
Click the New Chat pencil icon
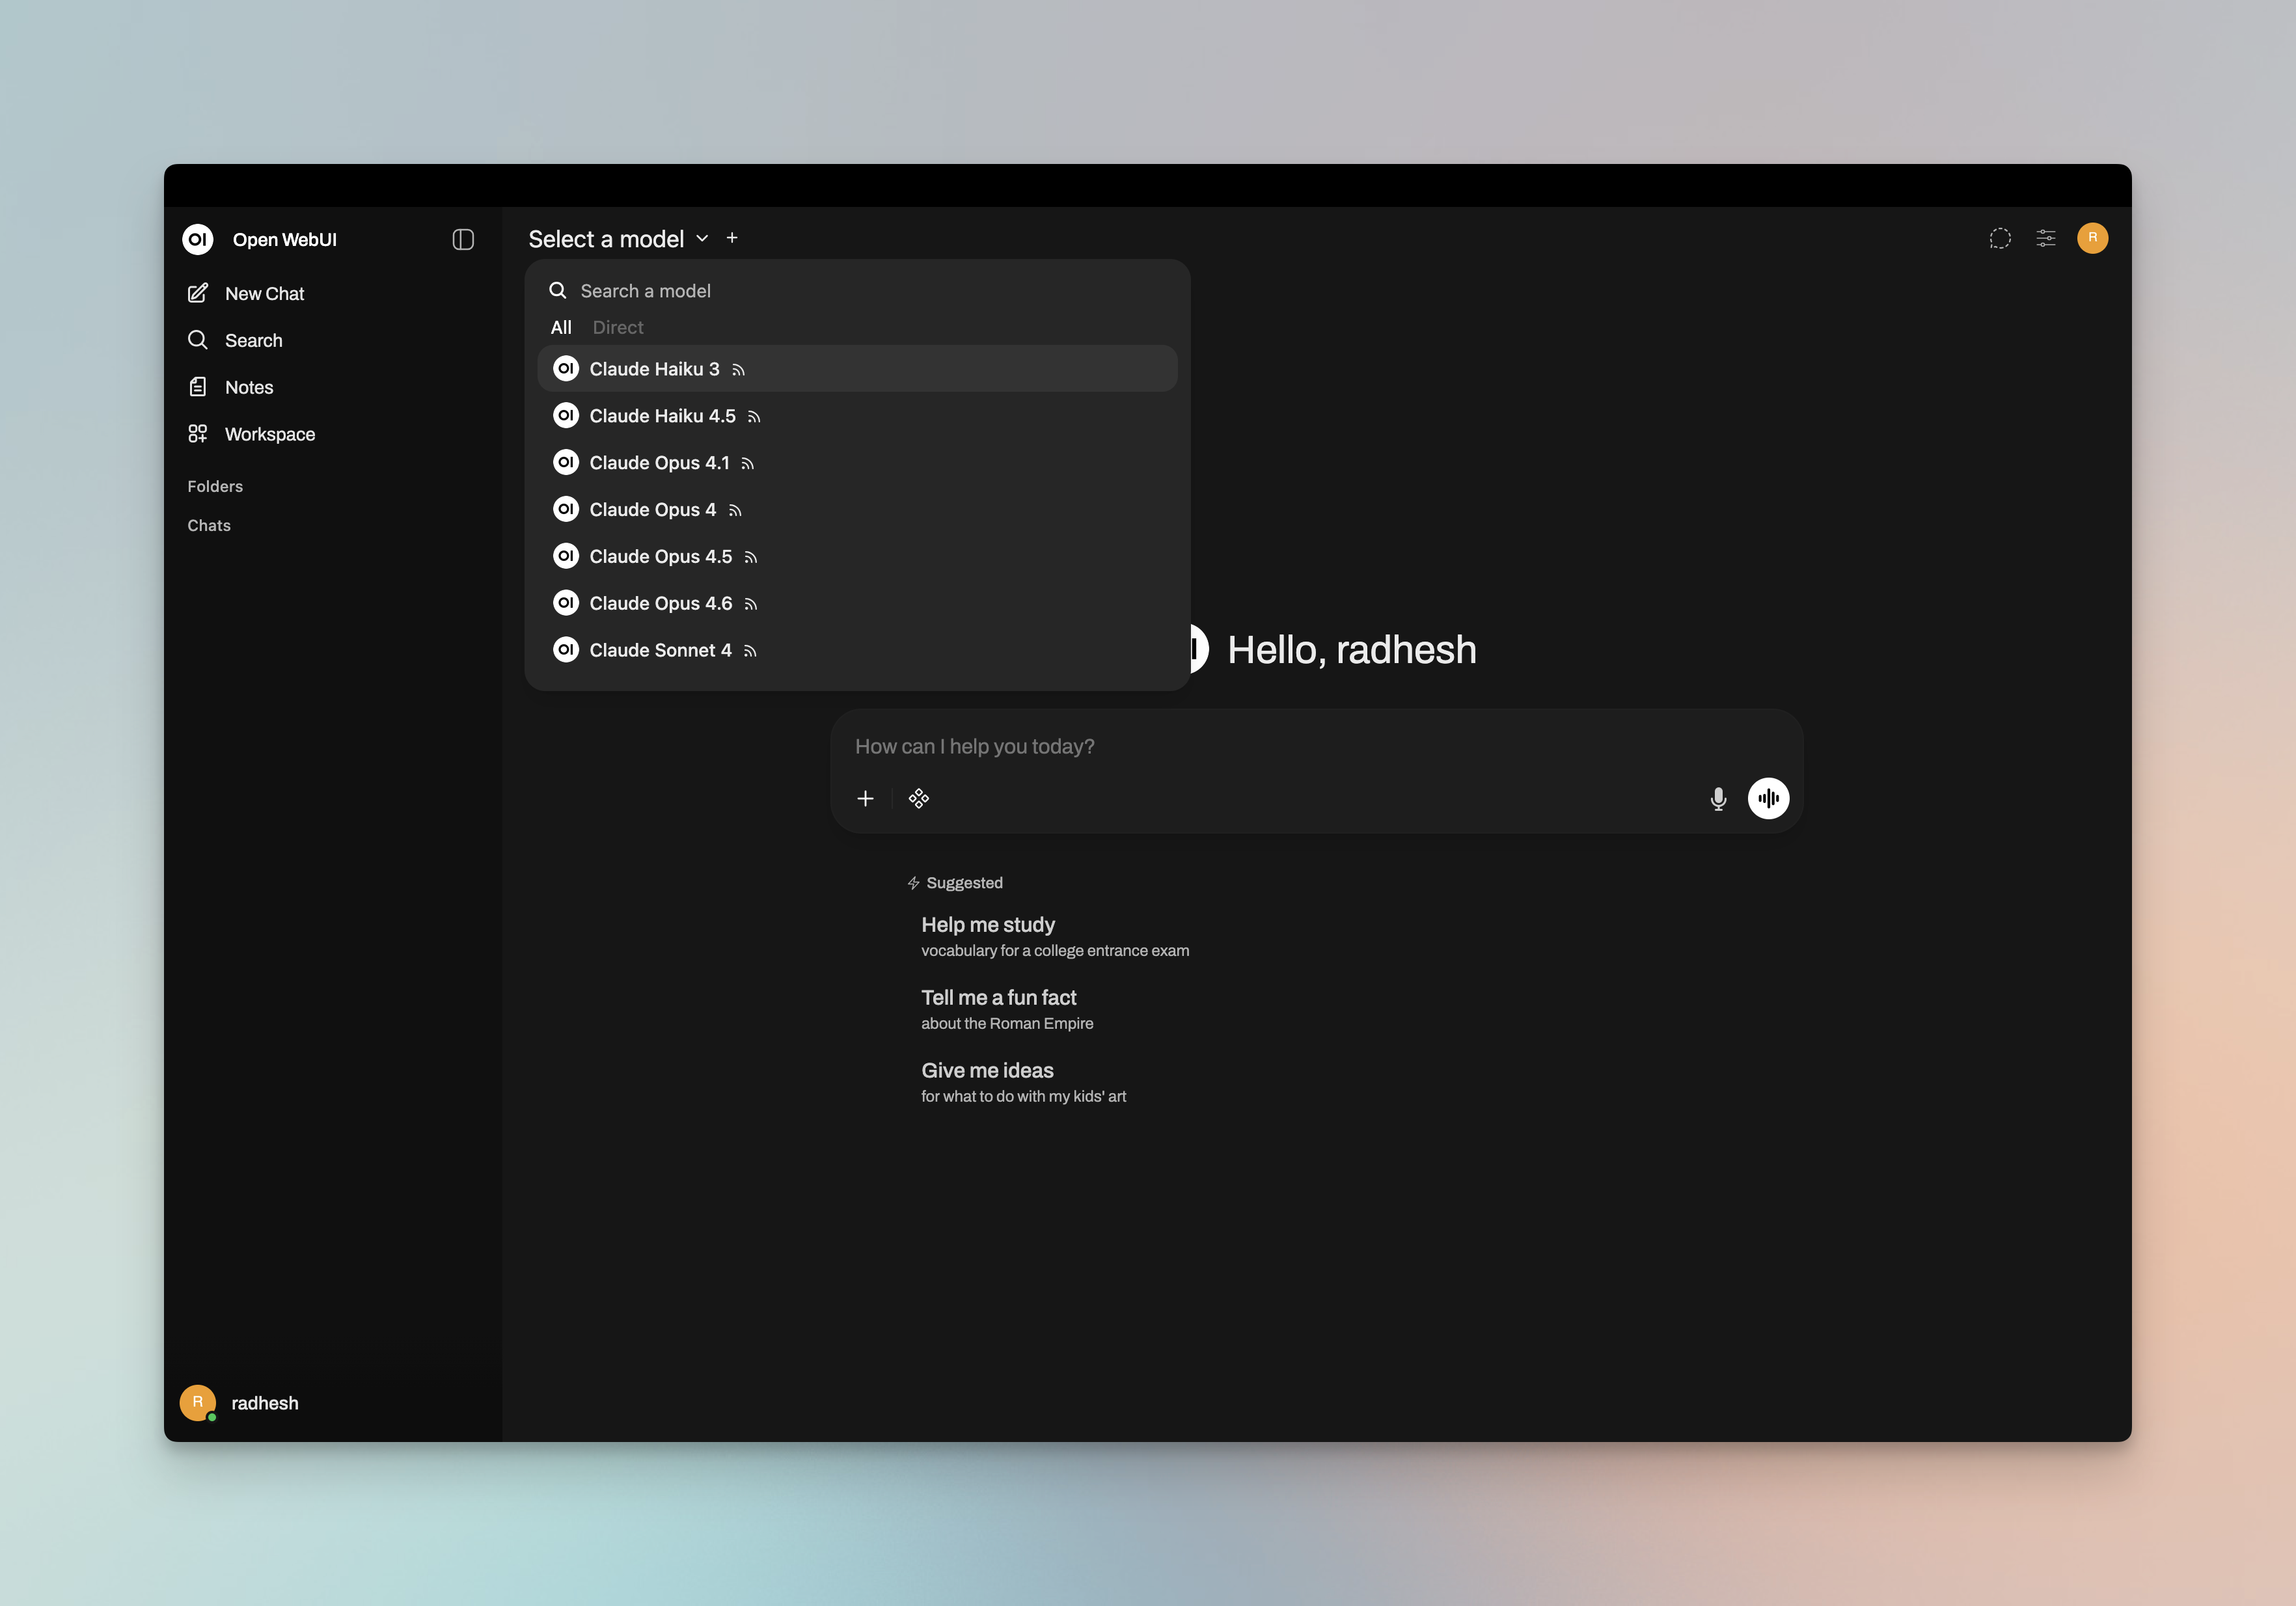(198, 293)
